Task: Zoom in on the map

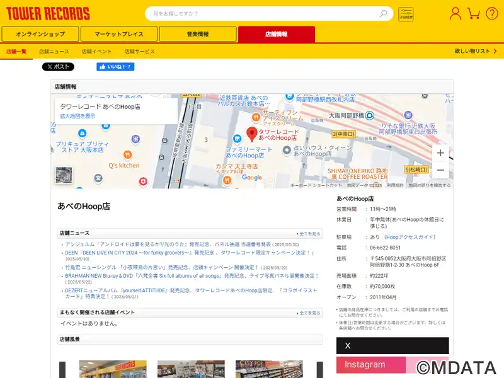Action: (440, 152)
